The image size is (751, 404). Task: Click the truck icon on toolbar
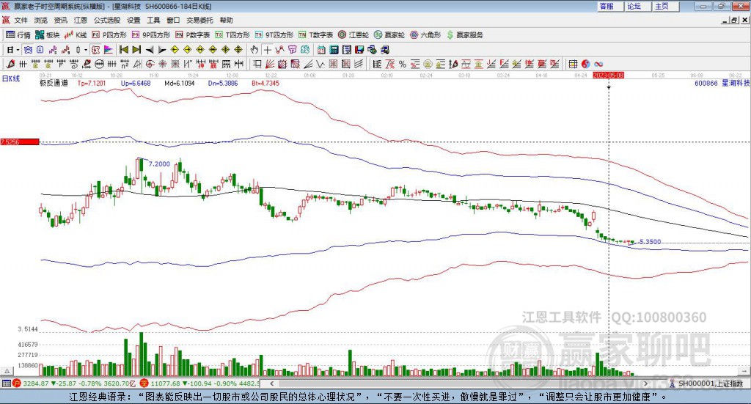pyautogui.click(x=385, y=50)
